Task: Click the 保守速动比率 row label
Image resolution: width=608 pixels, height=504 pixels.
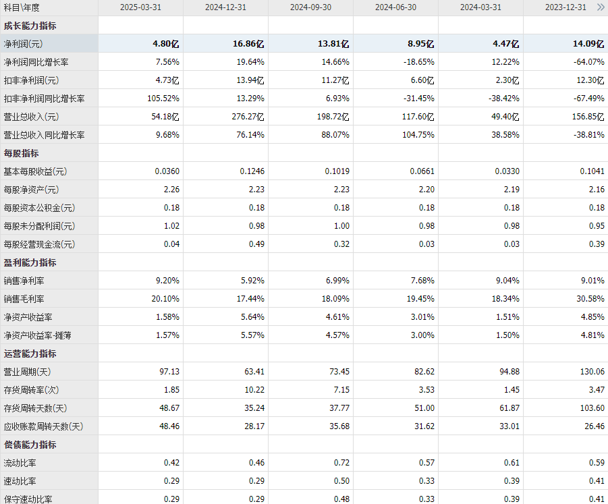Action: pos(28,499)
